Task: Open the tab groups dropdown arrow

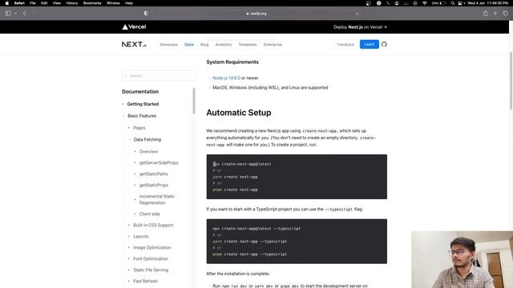Action: point(15,14)
